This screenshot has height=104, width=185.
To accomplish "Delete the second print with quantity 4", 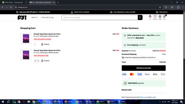I will click(x=45, y=61).
